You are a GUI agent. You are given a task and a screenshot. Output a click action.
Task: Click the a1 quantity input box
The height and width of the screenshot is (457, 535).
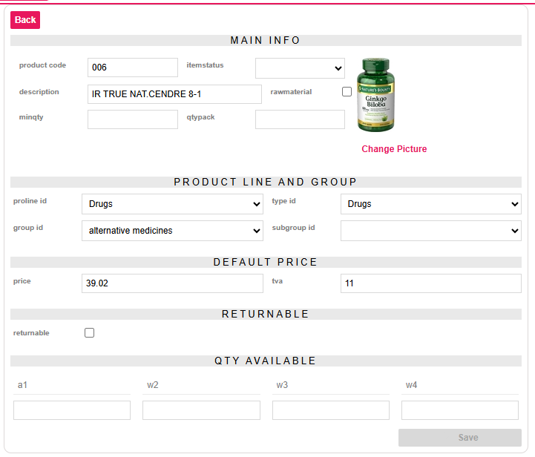[72, 410]
